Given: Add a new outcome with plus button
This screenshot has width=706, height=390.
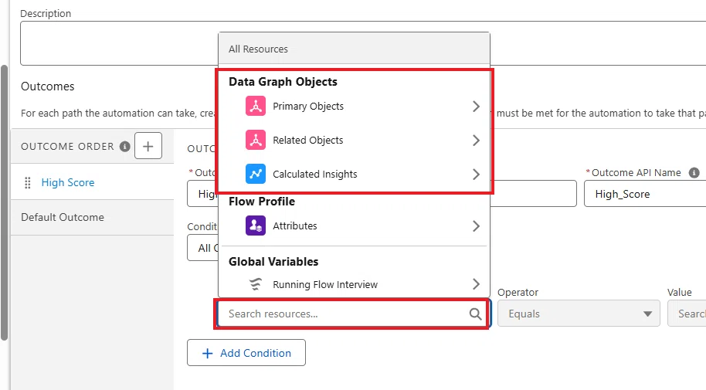Looking at the screenshot, I should coord(148,146).
